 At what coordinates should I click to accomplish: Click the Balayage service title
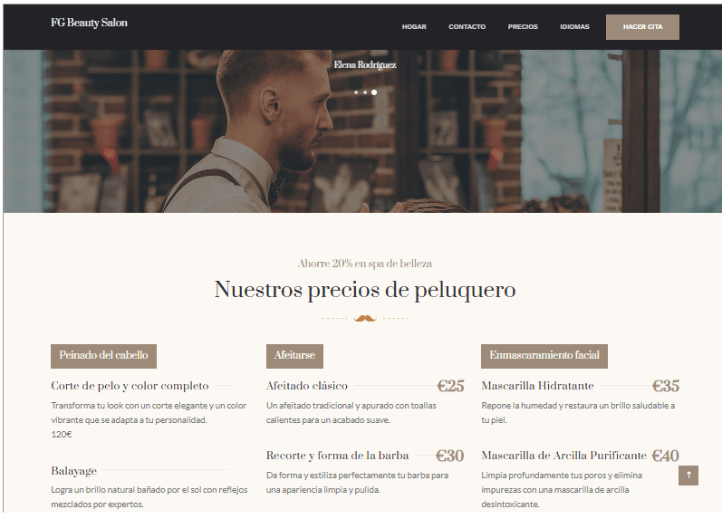pyautogui.click(x=73, y=471)
